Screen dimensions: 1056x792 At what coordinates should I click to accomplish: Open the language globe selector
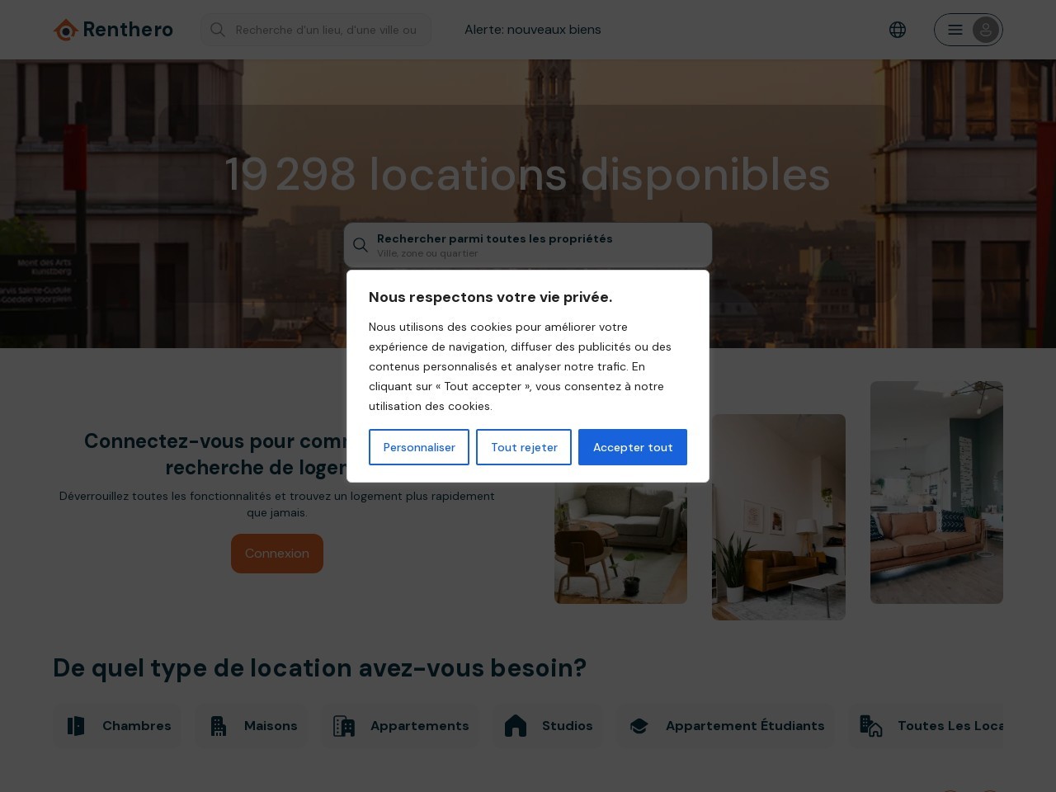click(x=898, y=30)
